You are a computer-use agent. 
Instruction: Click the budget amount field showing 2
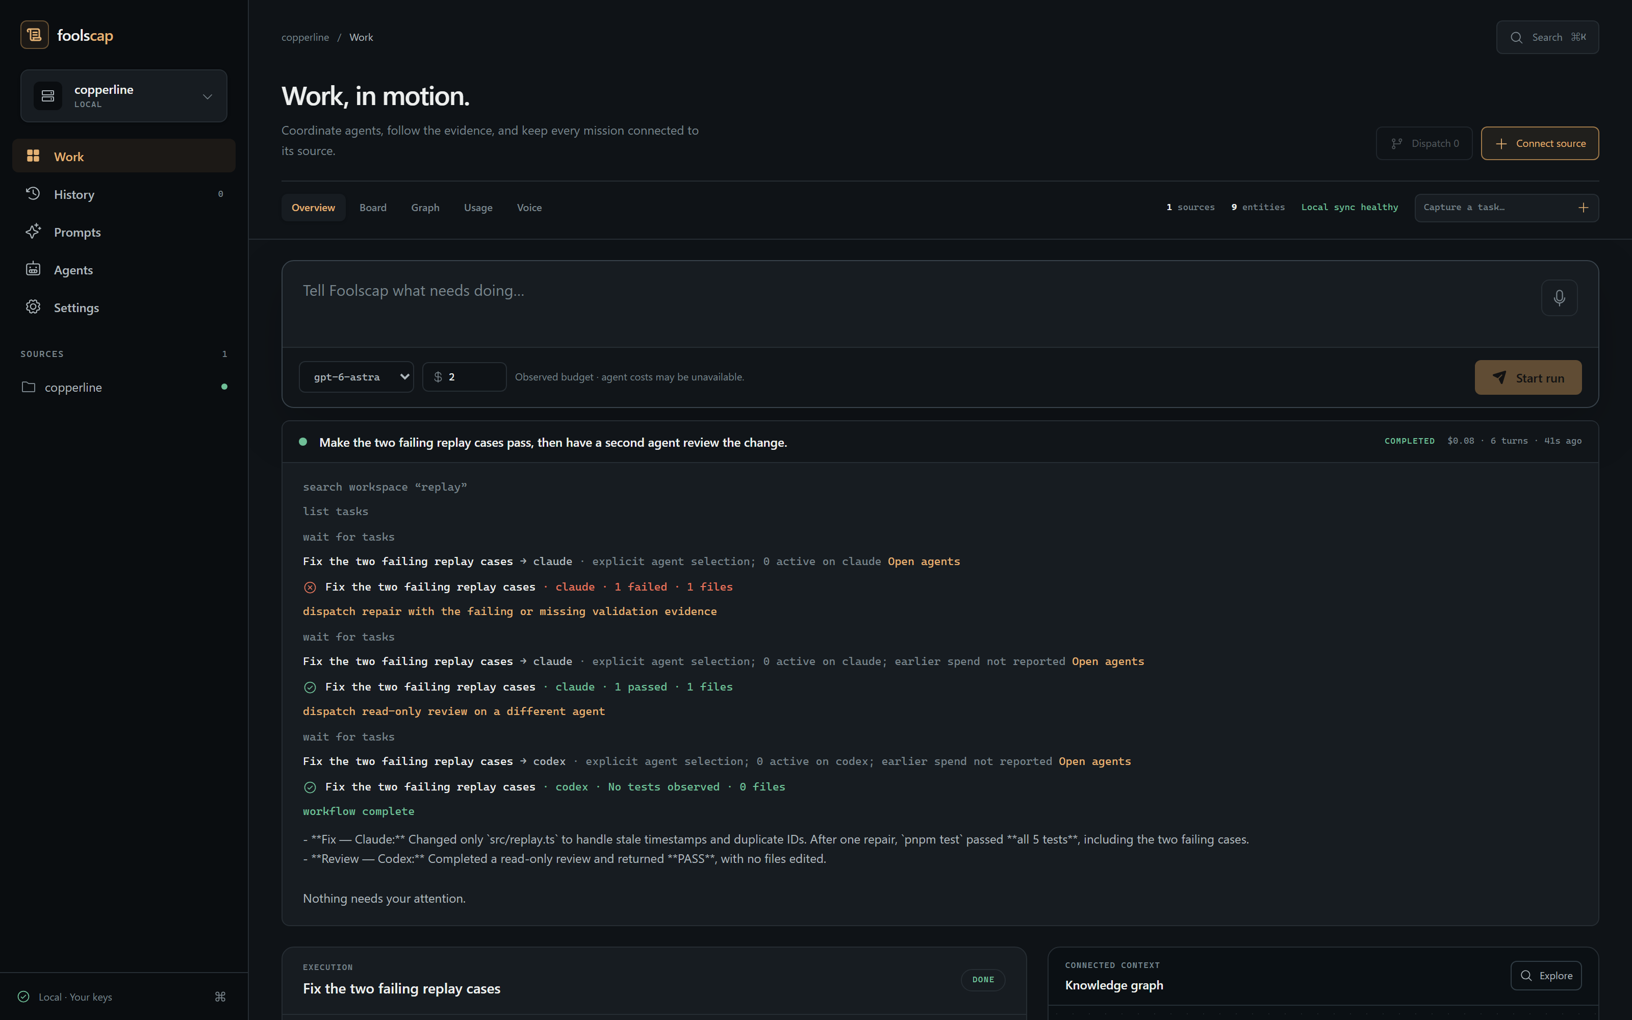pyautogui.click(x=464, y=377)
